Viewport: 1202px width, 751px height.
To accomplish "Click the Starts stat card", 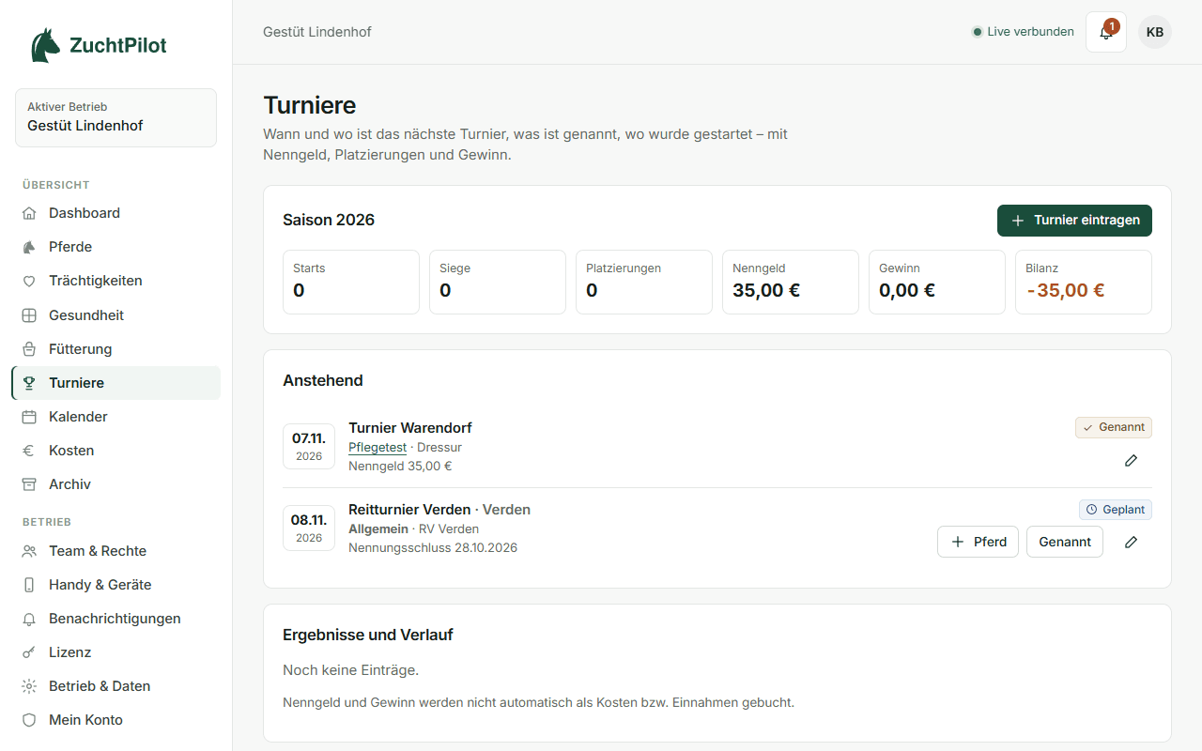I will coord(351,282).
